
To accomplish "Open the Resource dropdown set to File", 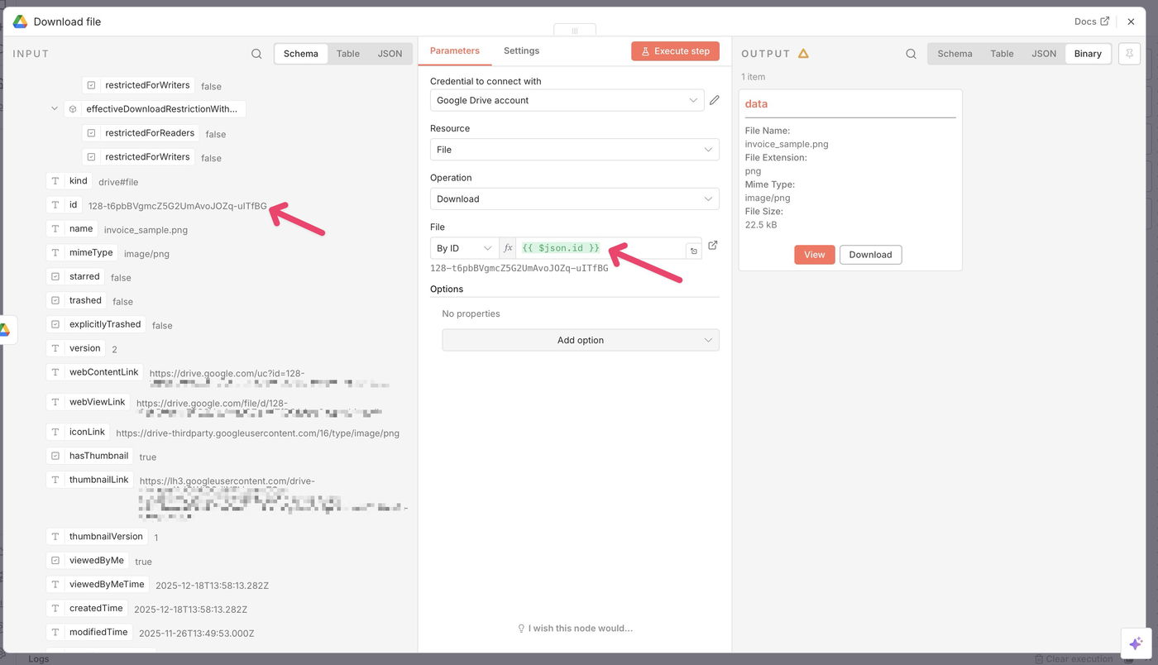I will point(575,150).
